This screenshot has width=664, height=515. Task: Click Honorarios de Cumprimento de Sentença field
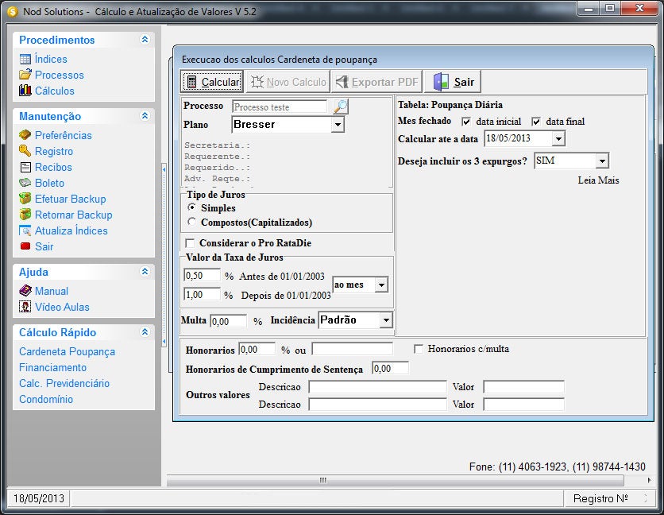[390, 368]
